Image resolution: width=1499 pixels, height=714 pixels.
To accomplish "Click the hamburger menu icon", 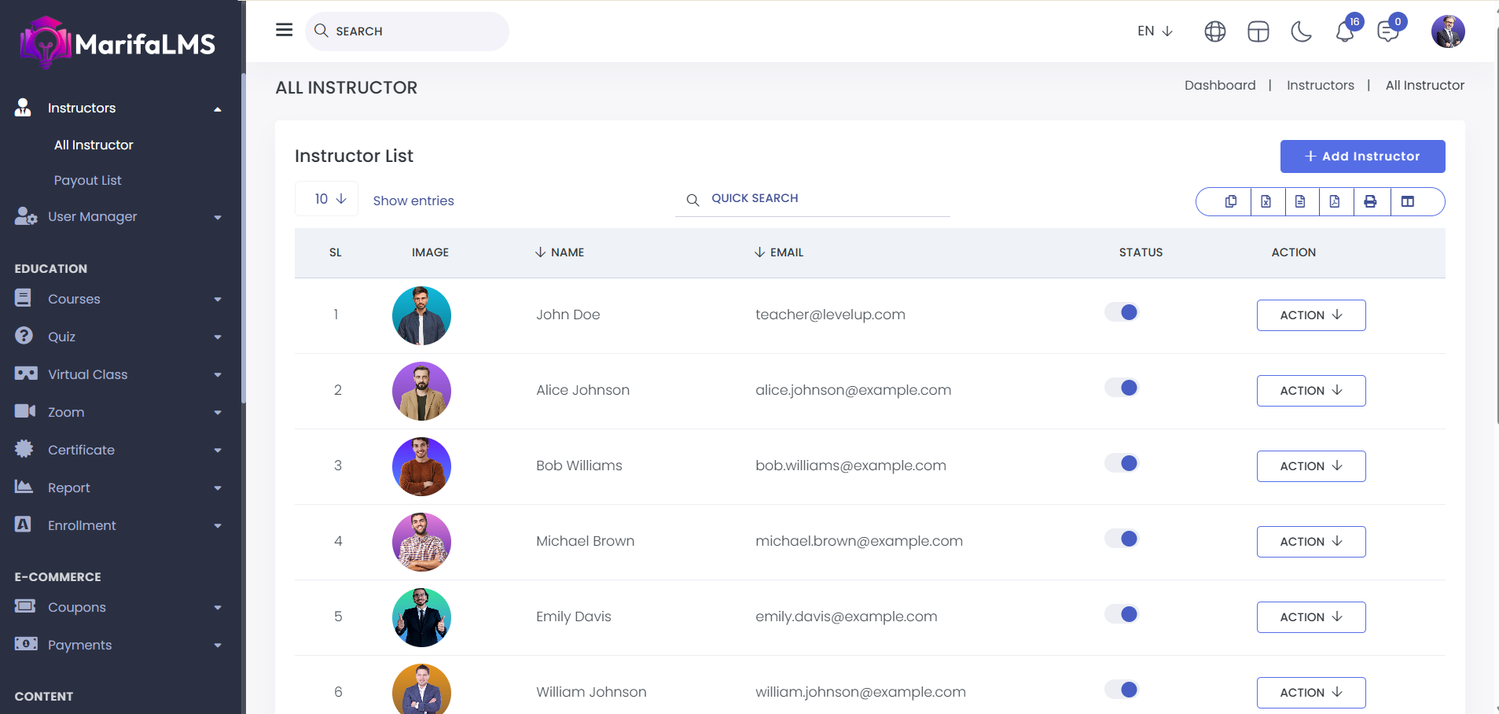I will 284,30.
